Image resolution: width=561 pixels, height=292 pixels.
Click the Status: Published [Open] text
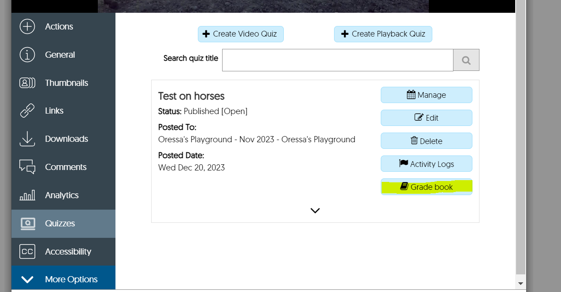203,111
